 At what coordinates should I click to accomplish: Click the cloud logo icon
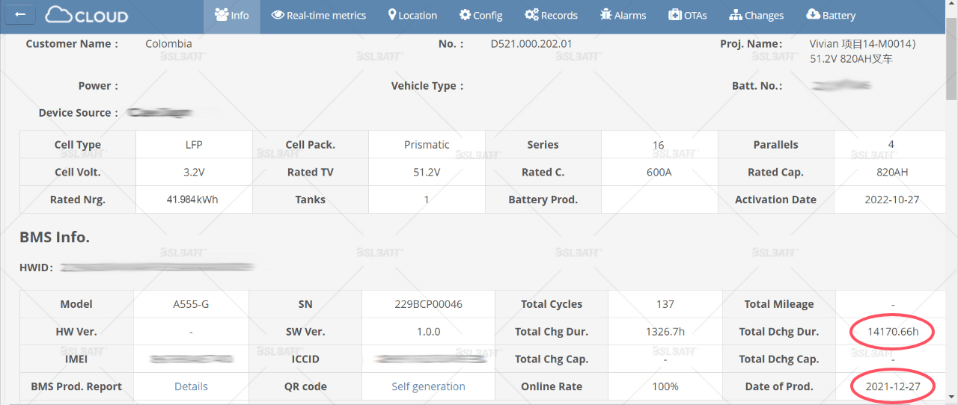(x=58, y=14)
